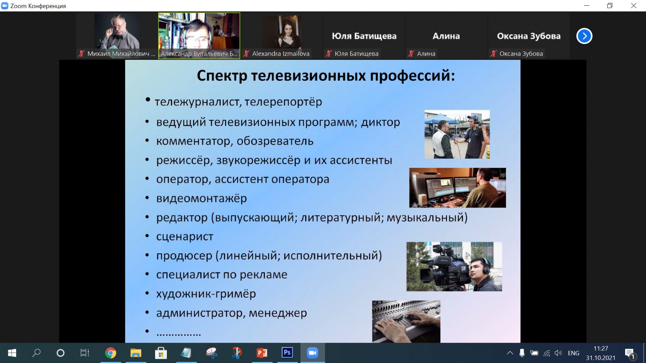The image size is (646, 363).
Task: Click the bullet комментатор, обозреватель
Action: (235, 141)
